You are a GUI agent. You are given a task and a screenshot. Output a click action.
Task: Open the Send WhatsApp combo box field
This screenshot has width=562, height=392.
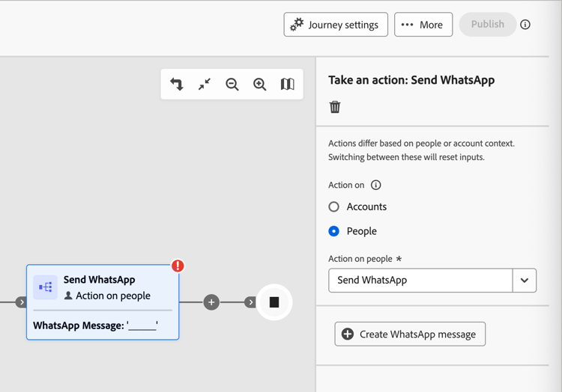tap(420, 281)
